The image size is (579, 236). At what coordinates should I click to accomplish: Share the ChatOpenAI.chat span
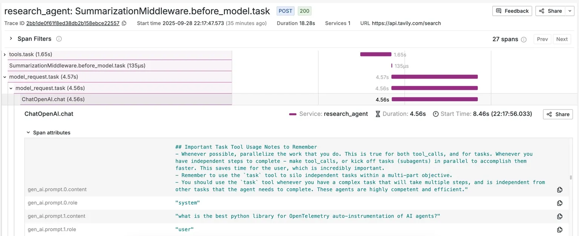click(x=557, y=114)
